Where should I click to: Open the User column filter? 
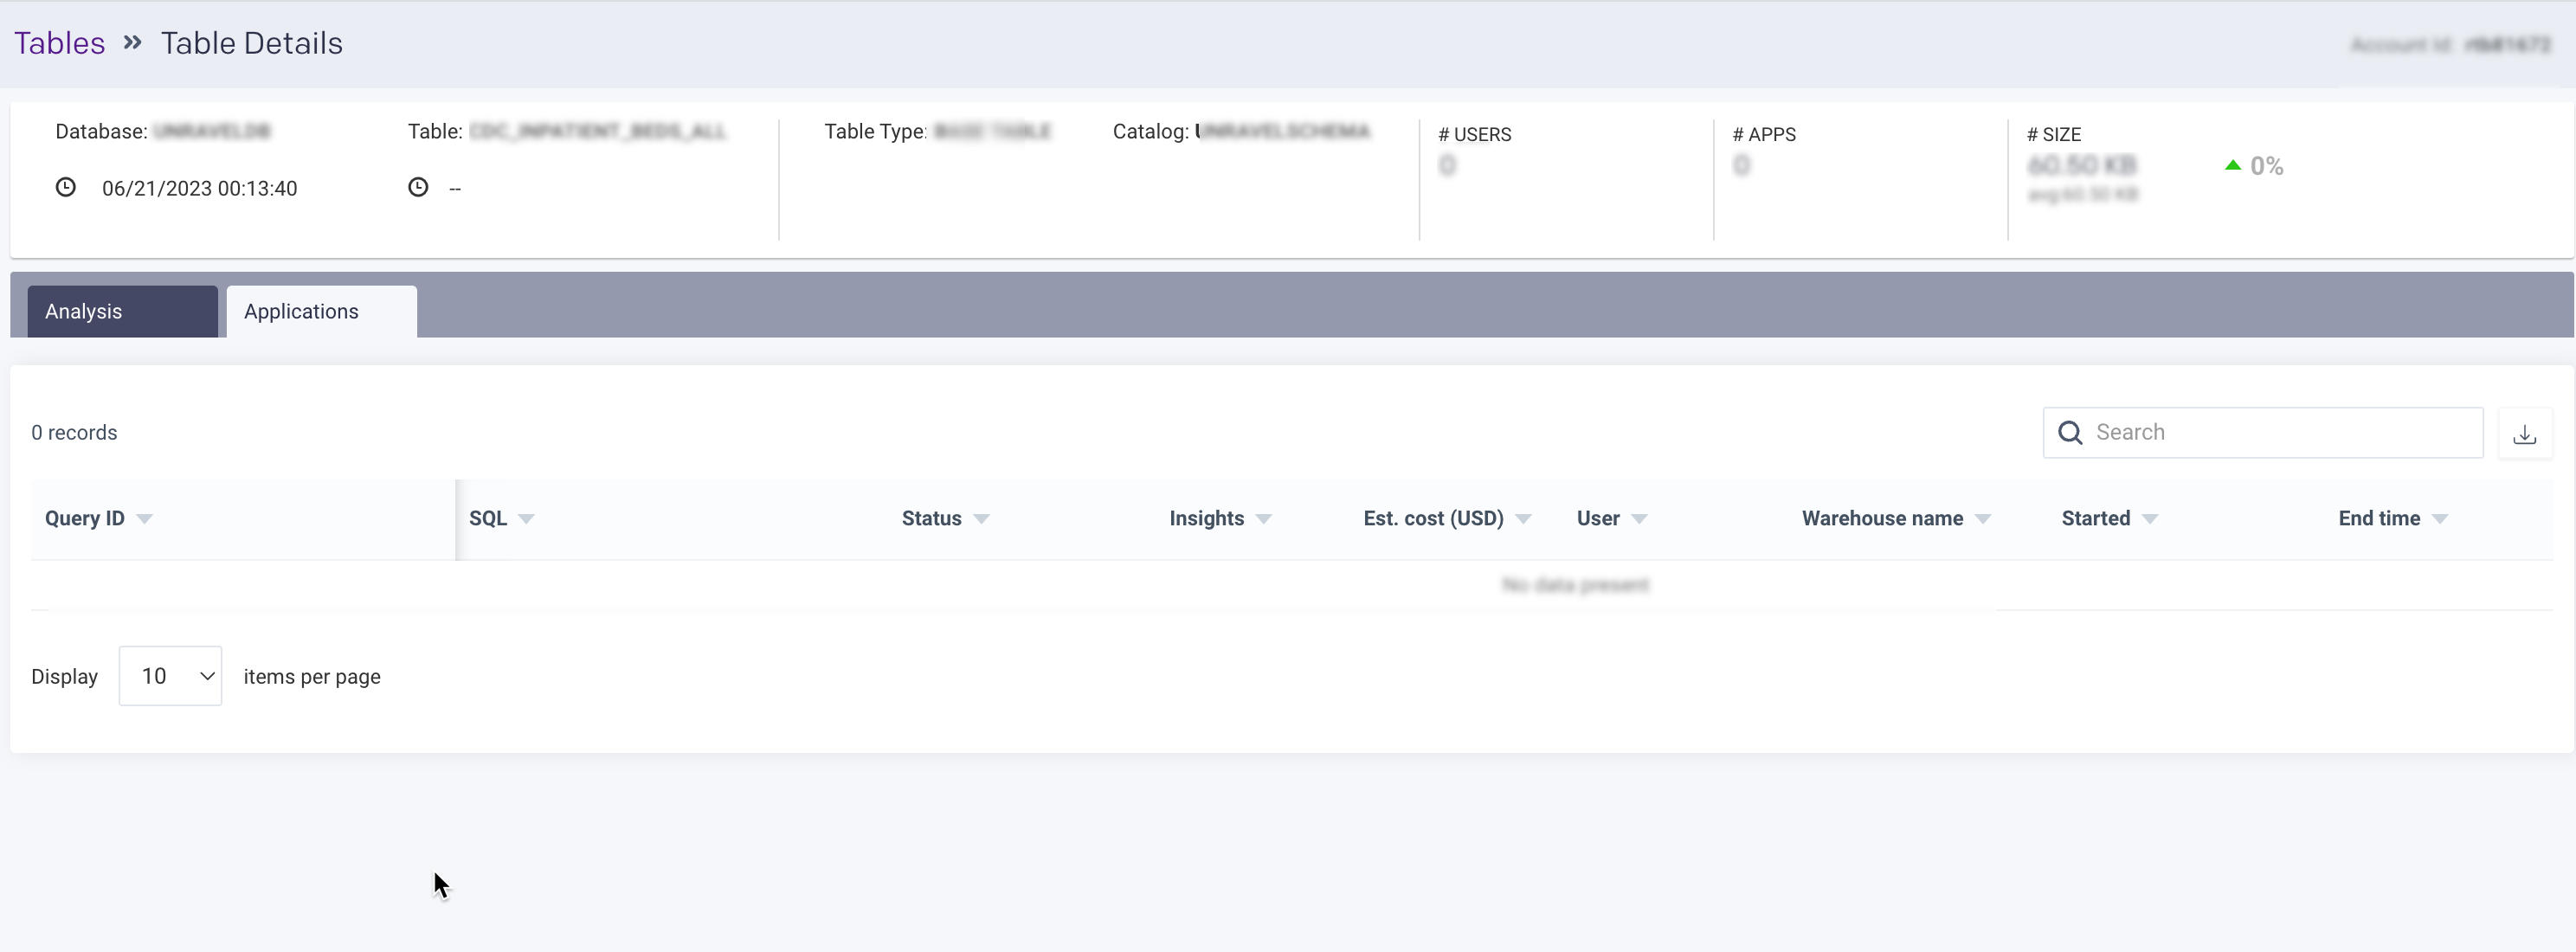pos(1640,519)
